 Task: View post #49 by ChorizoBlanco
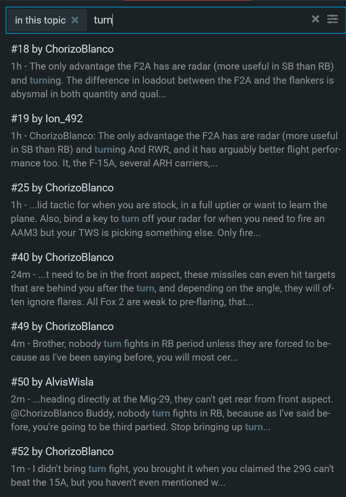[62, 326]
